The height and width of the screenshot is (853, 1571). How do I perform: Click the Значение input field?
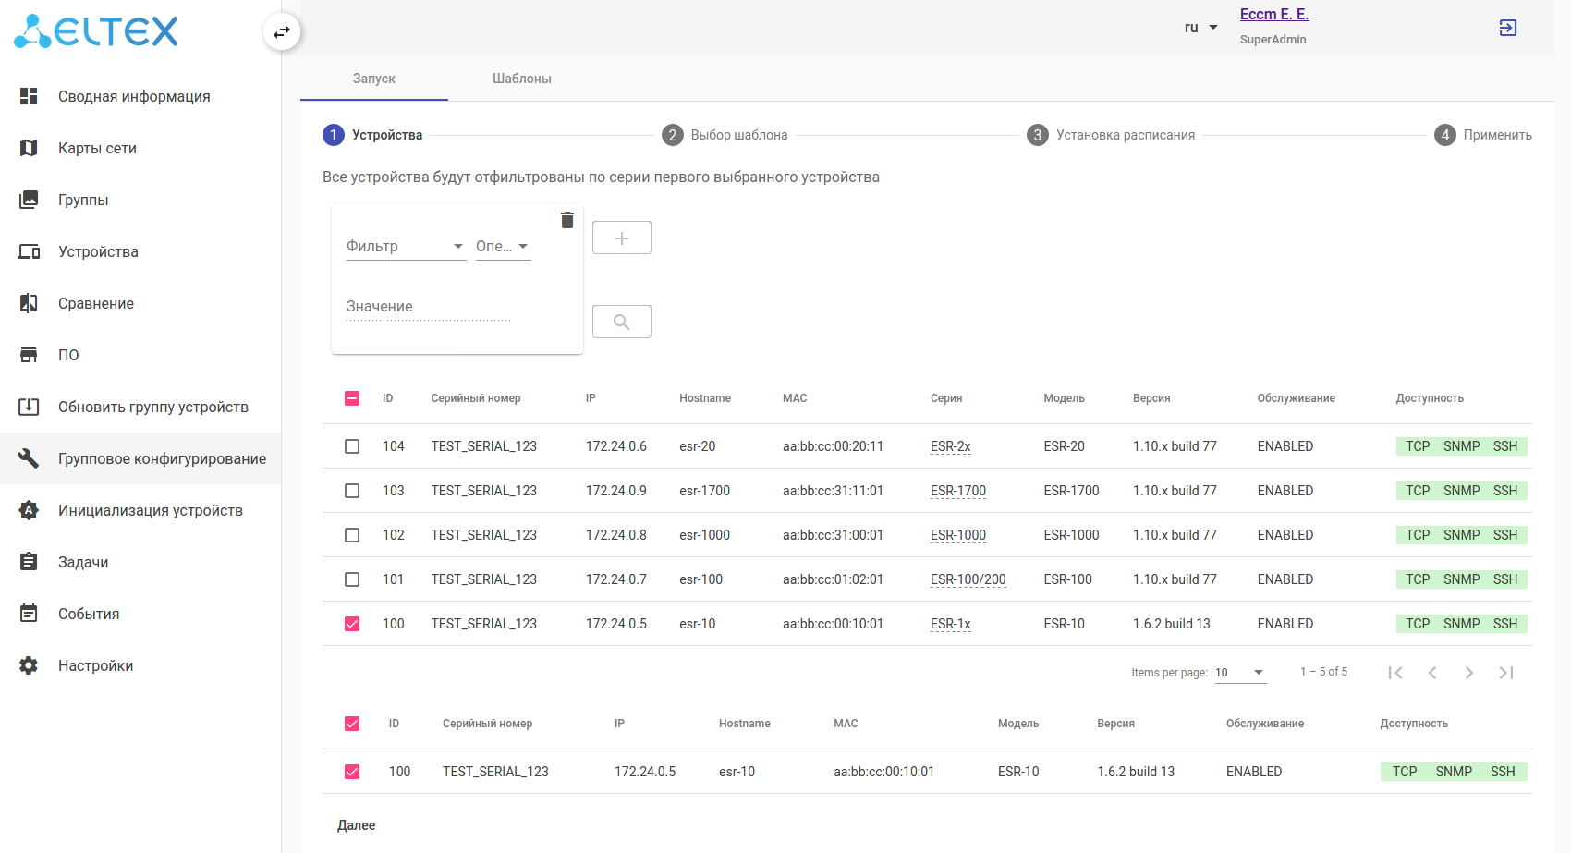tap(428, 307)
